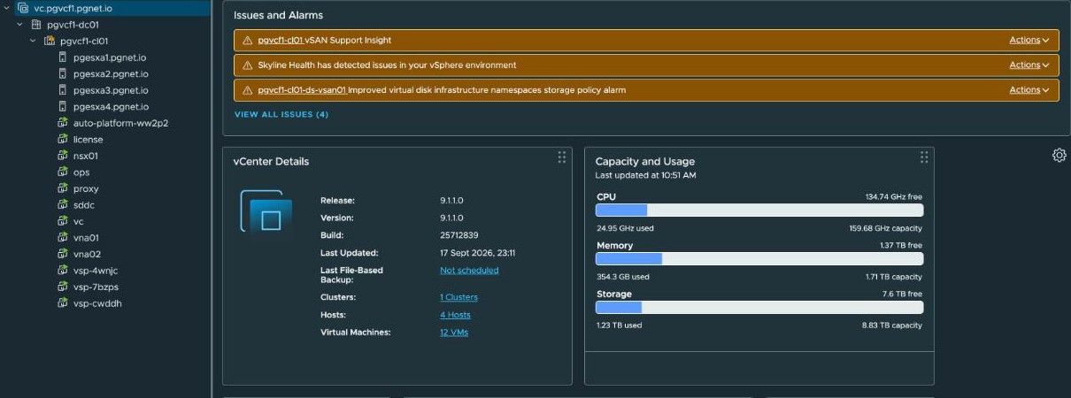
Task: Open Actions menu for Skyline Health alarm
Action: [1029, 65]
